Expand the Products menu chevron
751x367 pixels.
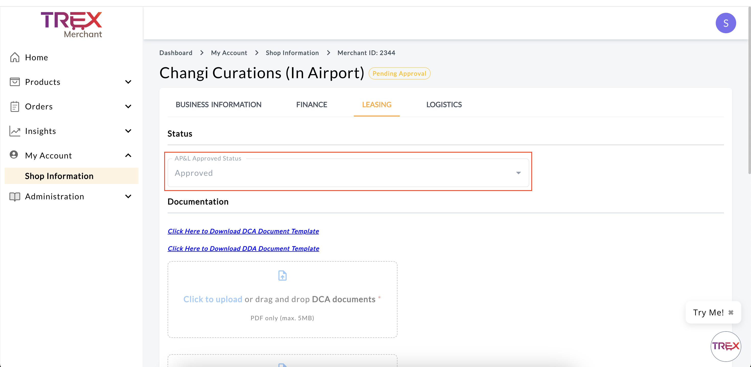[x=128, y=82]
